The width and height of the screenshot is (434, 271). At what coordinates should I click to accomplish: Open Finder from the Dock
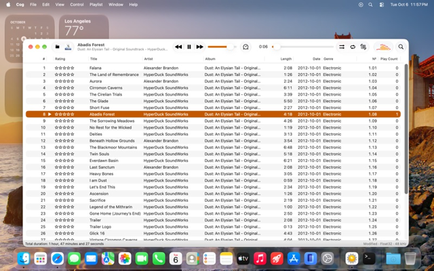click(x=24, y=259)
